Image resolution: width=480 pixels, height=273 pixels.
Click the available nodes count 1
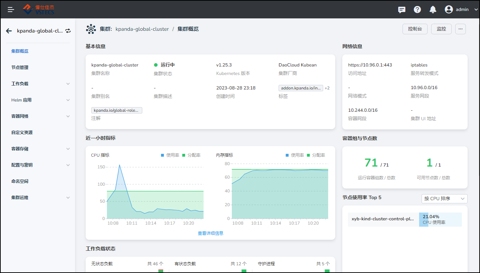[x=430, y=163]
